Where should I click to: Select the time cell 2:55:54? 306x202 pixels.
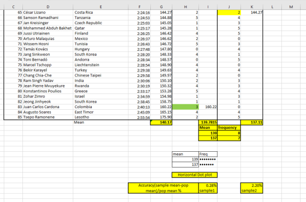pyautogui.click(x=139, y=117)
